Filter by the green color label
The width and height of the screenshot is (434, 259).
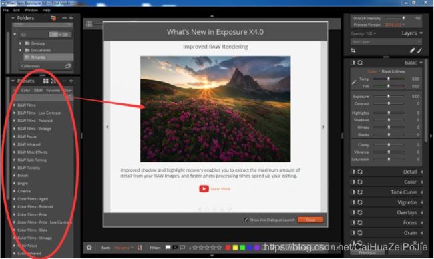(x=242, y=248)
